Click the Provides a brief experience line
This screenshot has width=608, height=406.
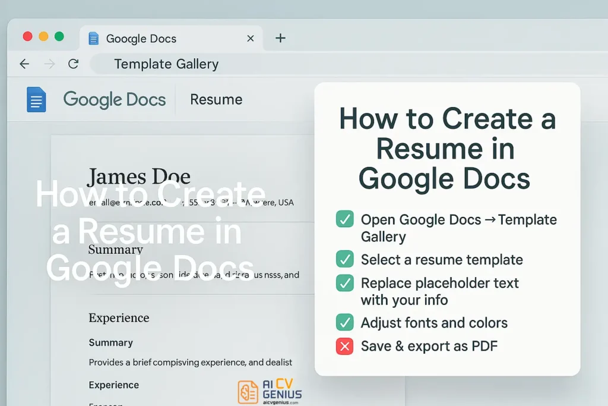coord(191,363)
